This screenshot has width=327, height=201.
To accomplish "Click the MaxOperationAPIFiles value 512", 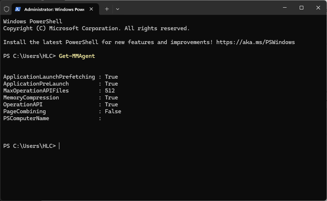I will 110,91.
